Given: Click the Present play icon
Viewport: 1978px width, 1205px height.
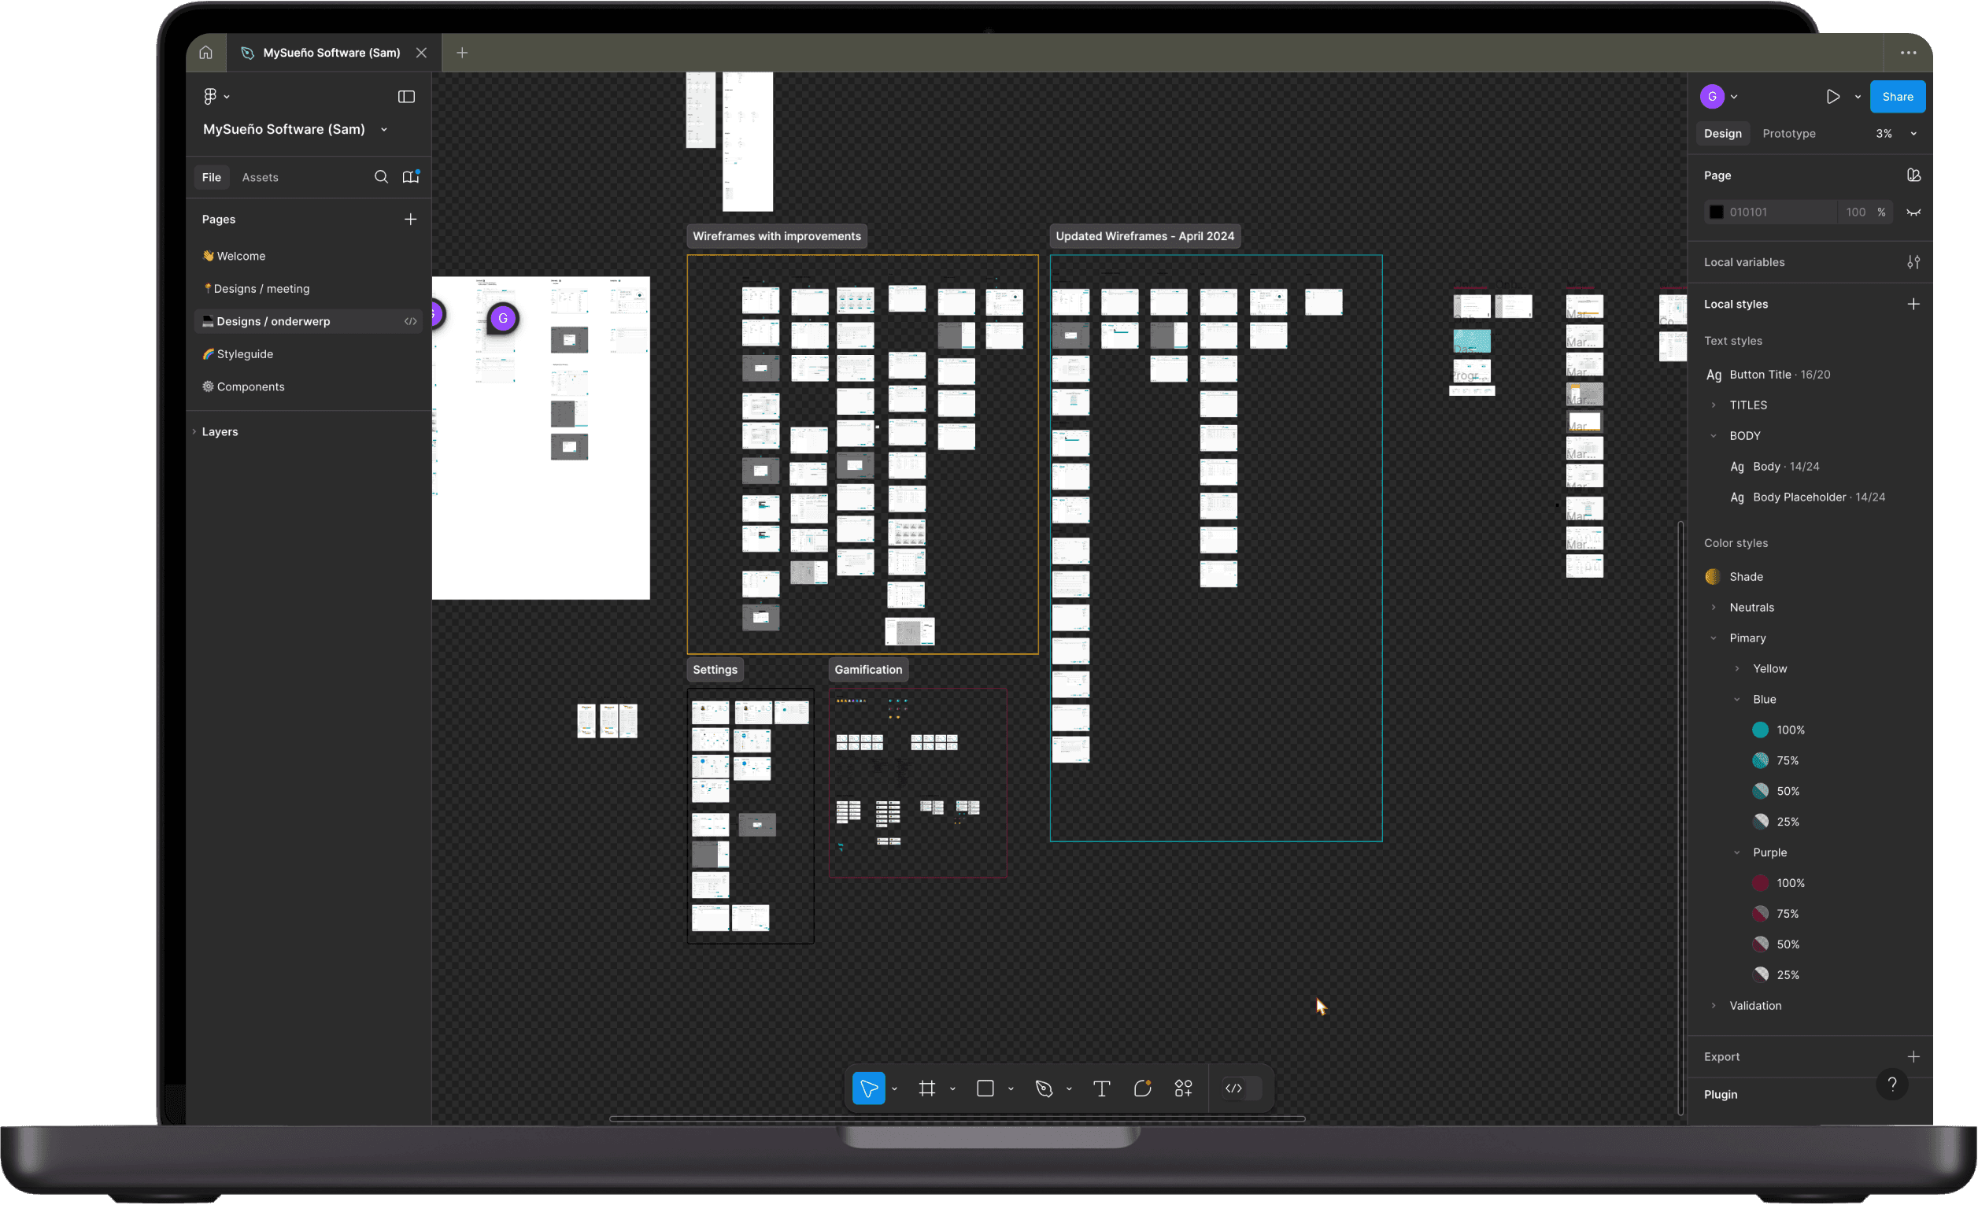Looking at the screenshot, I should 1832,96.
